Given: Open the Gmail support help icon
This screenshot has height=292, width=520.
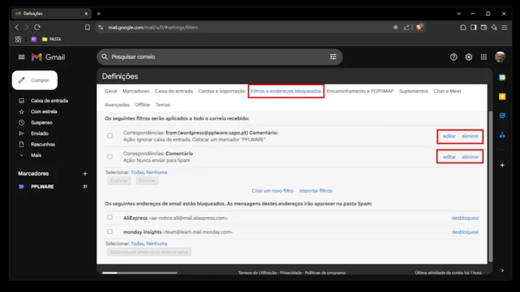Looking at the screenshot, I should (x=454, y=57).
